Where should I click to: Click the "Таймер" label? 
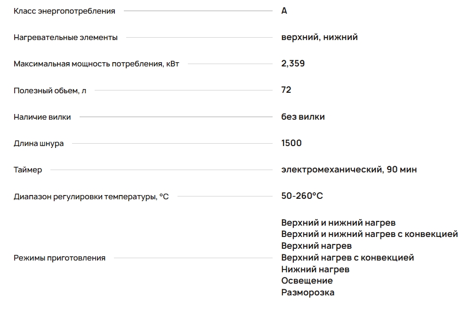[x=28, y=170]
